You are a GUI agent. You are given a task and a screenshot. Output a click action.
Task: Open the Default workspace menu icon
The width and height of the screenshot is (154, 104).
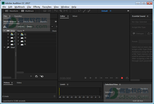111,11
